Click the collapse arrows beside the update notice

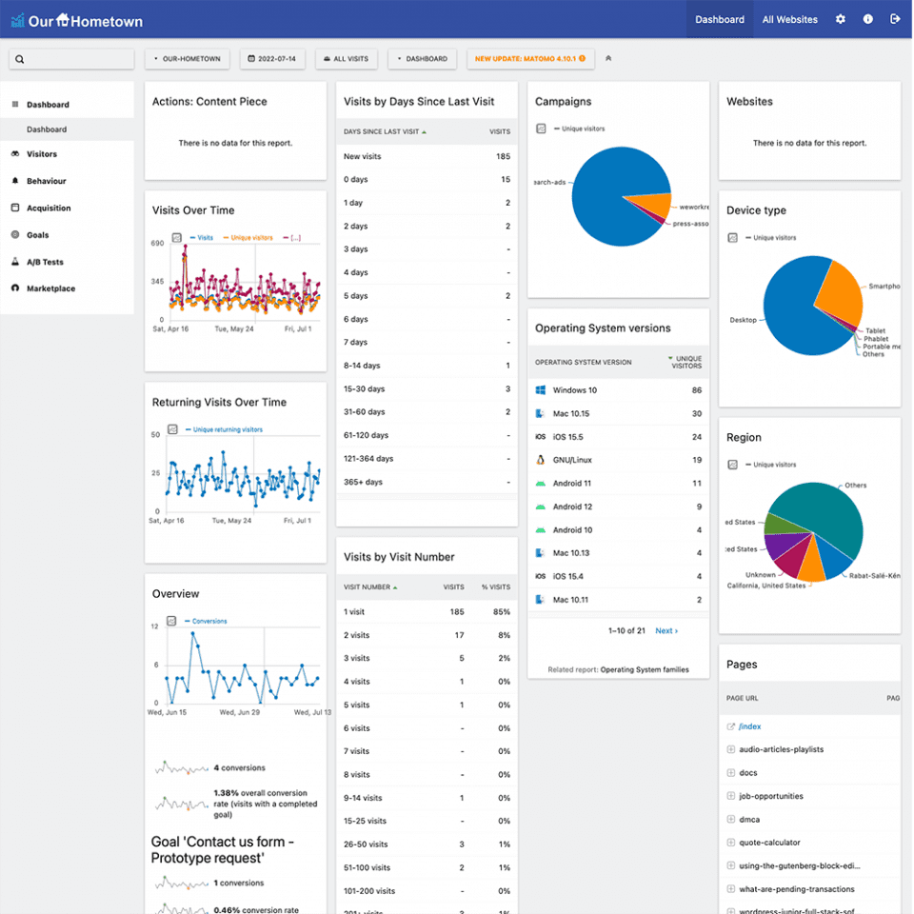click(x=608, y=59)
